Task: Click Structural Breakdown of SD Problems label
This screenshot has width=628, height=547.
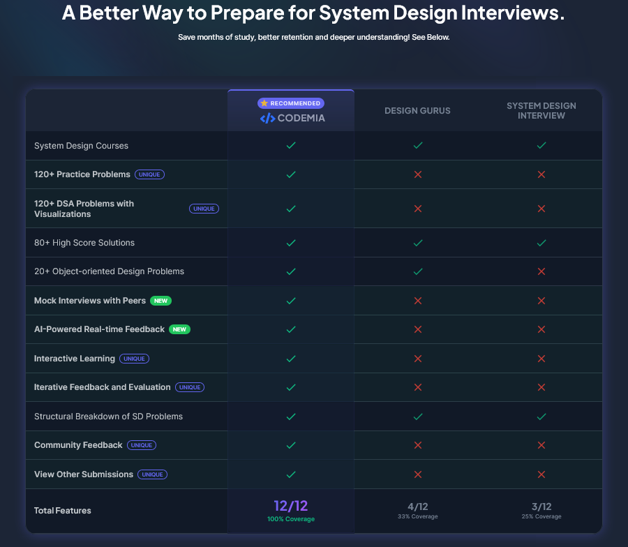Action: click(x=108, y=417)
